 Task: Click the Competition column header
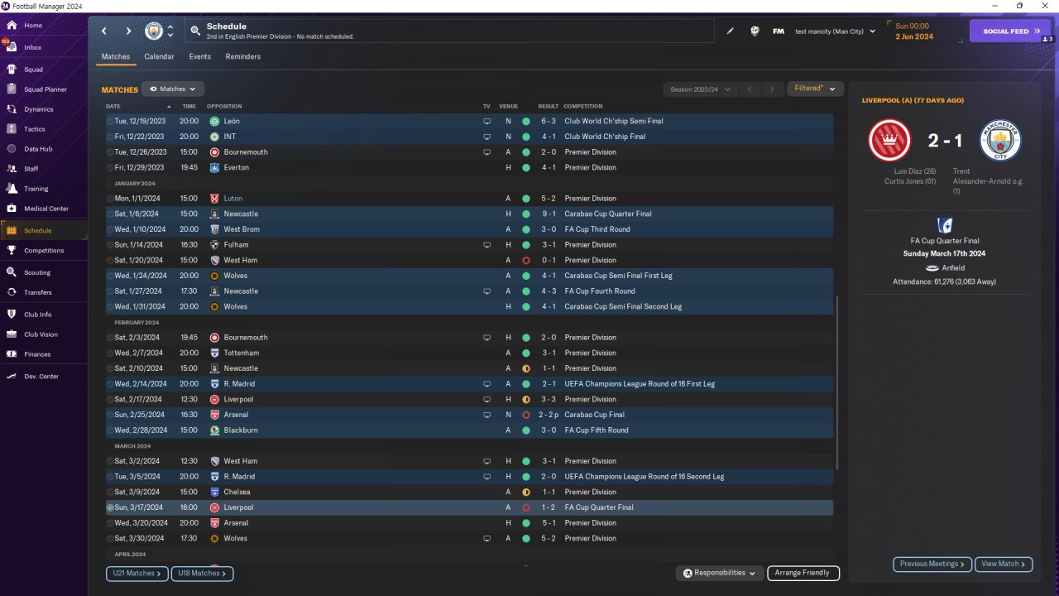click(583, 106)
